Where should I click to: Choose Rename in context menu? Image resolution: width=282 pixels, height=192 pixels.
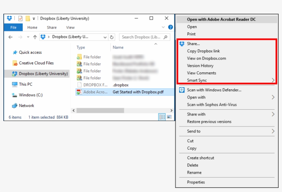[x=227, y=173]
